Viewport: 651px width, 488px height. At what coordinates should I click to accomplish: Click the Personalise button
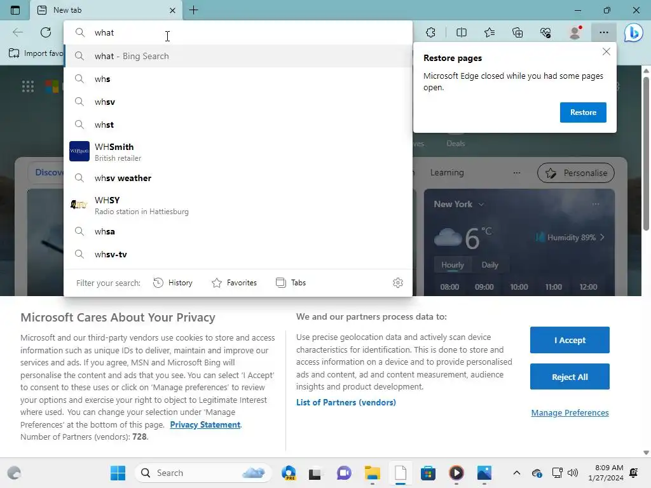point(575,173)
